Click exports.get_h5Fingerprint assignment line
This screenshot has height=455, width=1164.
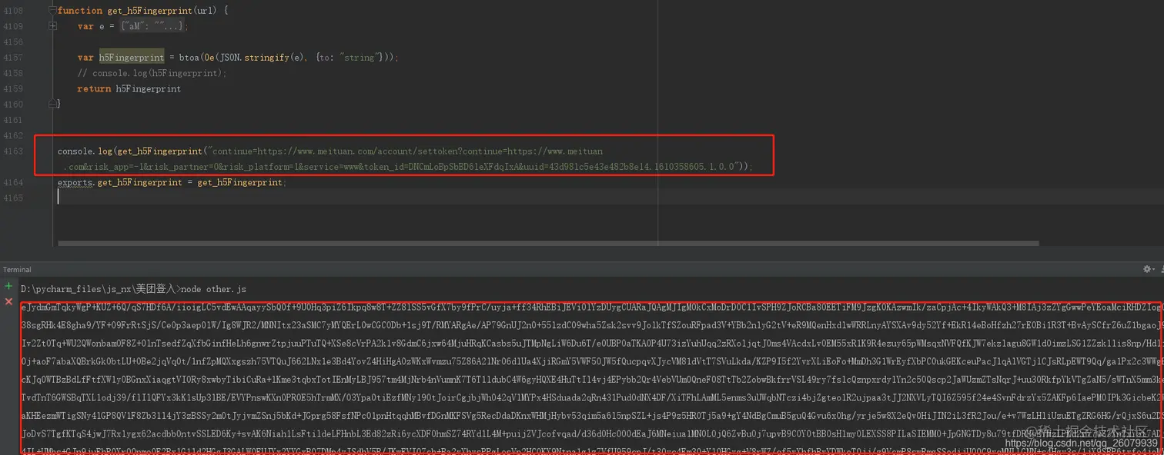coord(172,182)
